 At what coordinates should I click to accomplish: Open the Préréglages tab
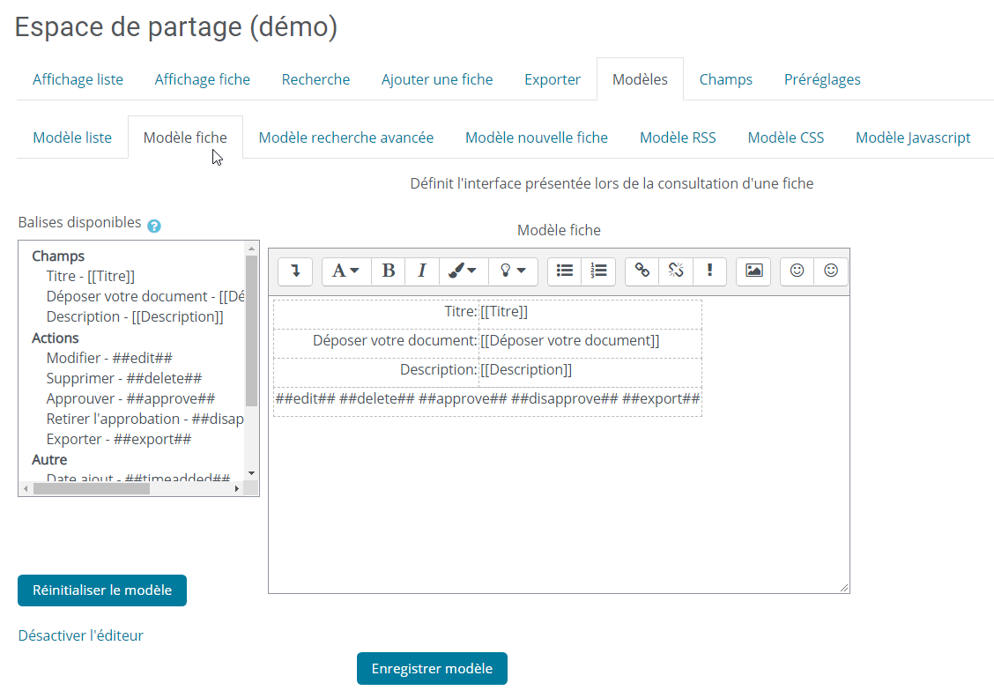[822, 79]
